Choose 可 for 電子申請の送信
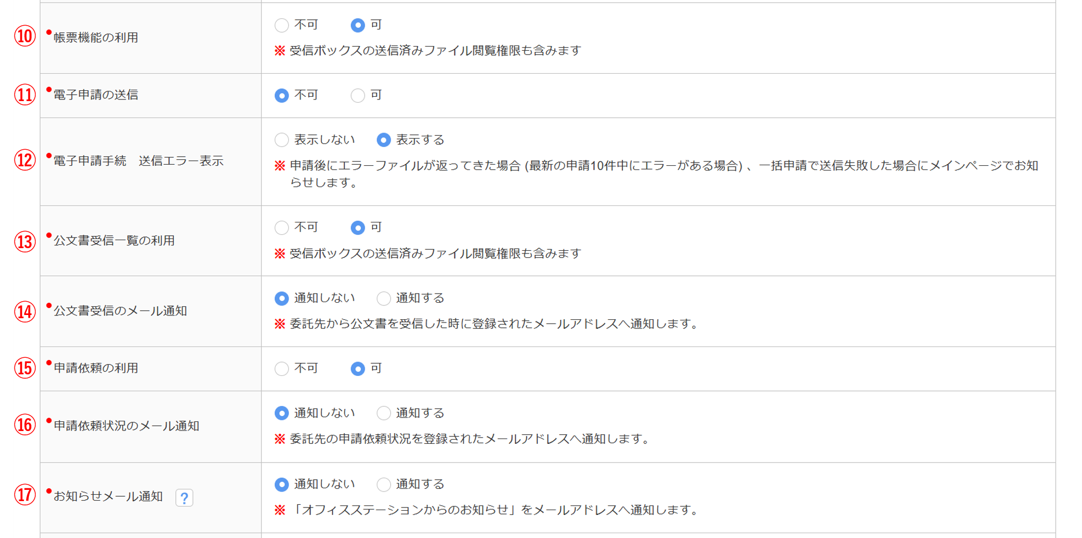Image resolution: width=1082 pixels, height=538 pixels. (x=358, y=96)
